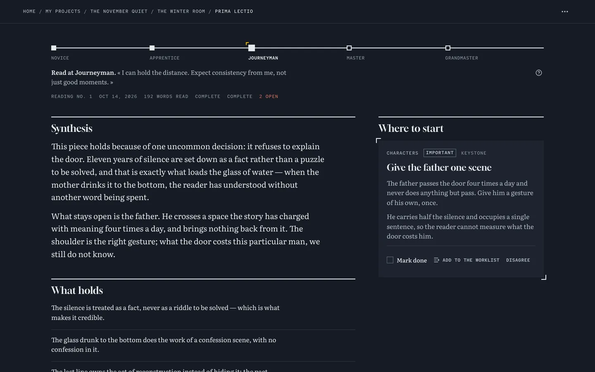This screenshot has height=372, width=595.
Task: Click the Apprentice level label
Action: coord(164,58)
